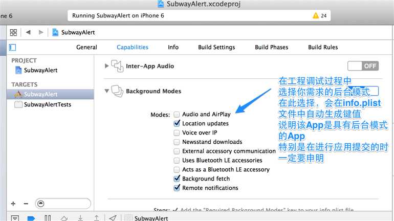Toggle breakpoints with blue breakpoint icon

31,218
